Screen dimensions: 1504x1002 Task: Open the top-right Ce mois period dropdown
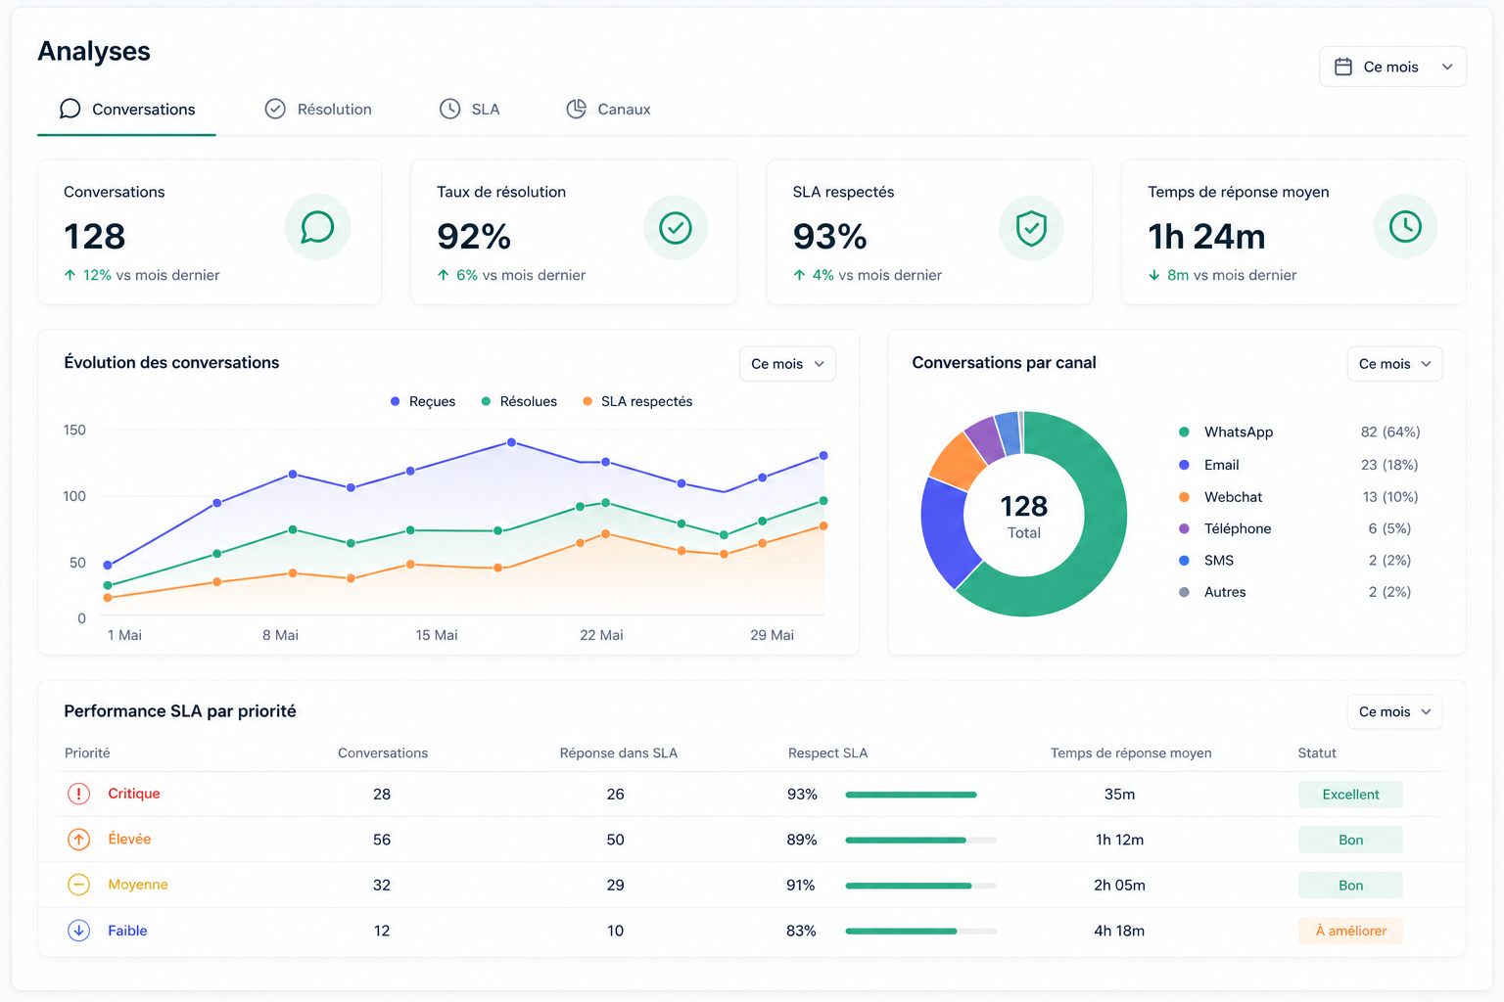coord(1392,67)
